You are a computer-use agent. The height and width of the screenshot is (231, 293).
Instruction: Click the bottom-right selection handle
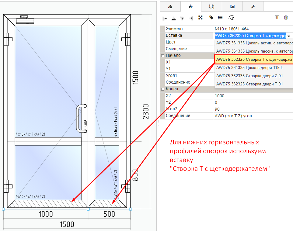[131, 209]
